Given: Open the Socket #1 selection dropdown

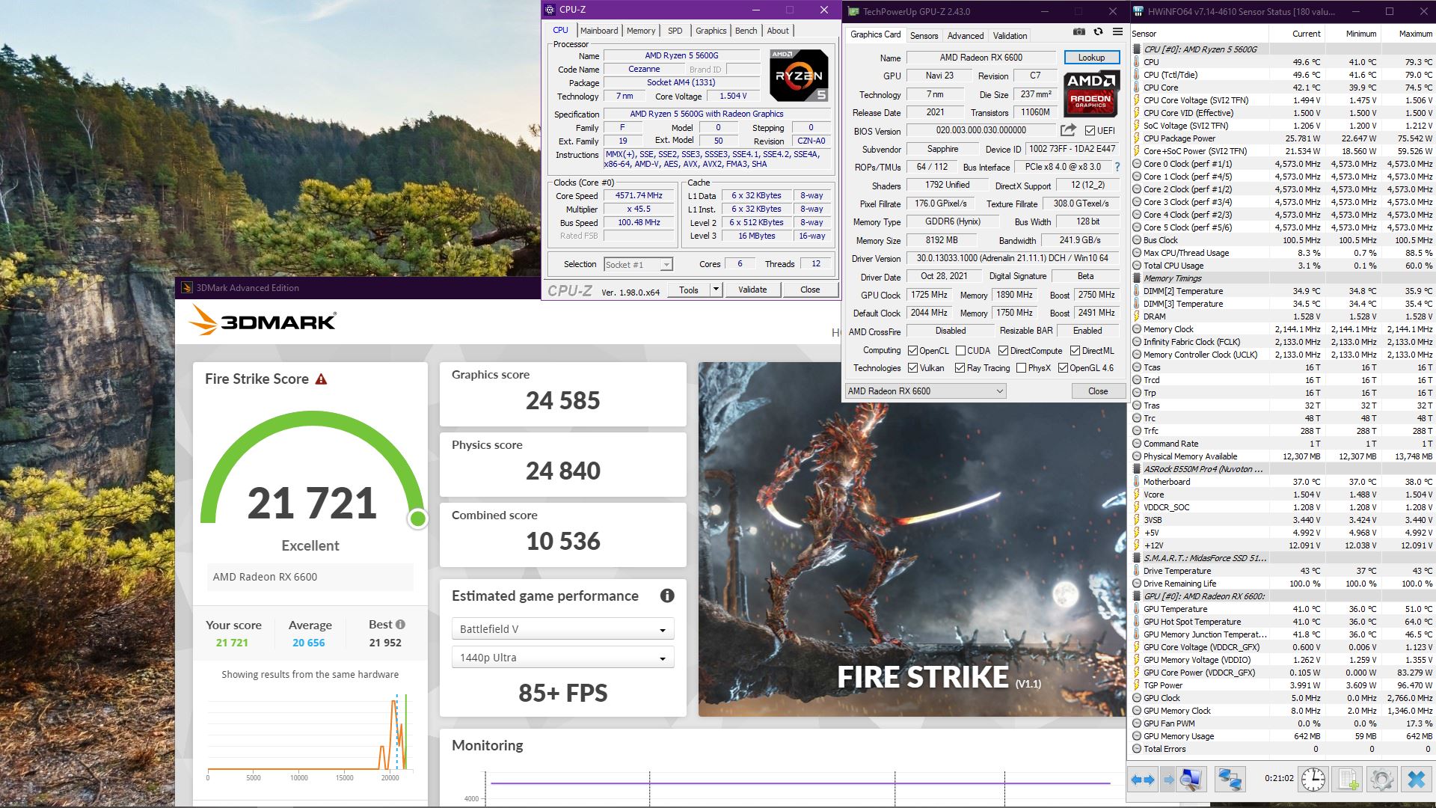Looking at the screenshot, I should coord(638,265).
